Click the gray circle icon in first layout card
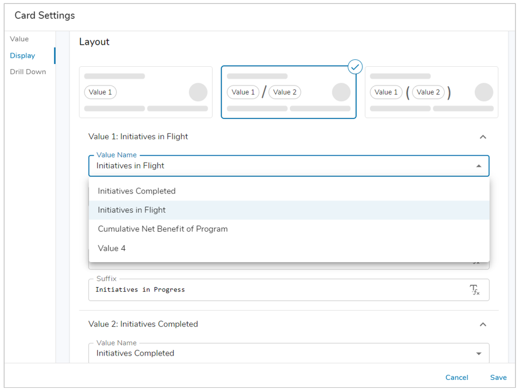Image resolution: width=519 pixels, height=389 pixels. click(198, 92)
